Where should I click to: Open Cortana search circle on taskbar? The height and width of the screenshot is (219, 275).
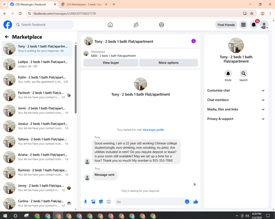15,216
